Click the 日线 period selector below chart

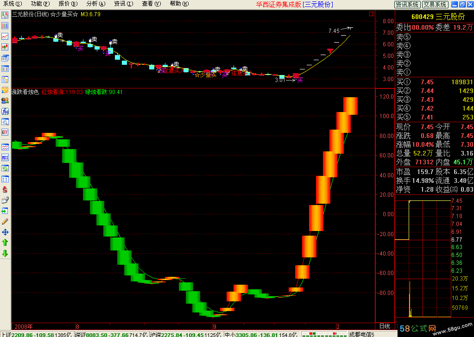point(385,326)
